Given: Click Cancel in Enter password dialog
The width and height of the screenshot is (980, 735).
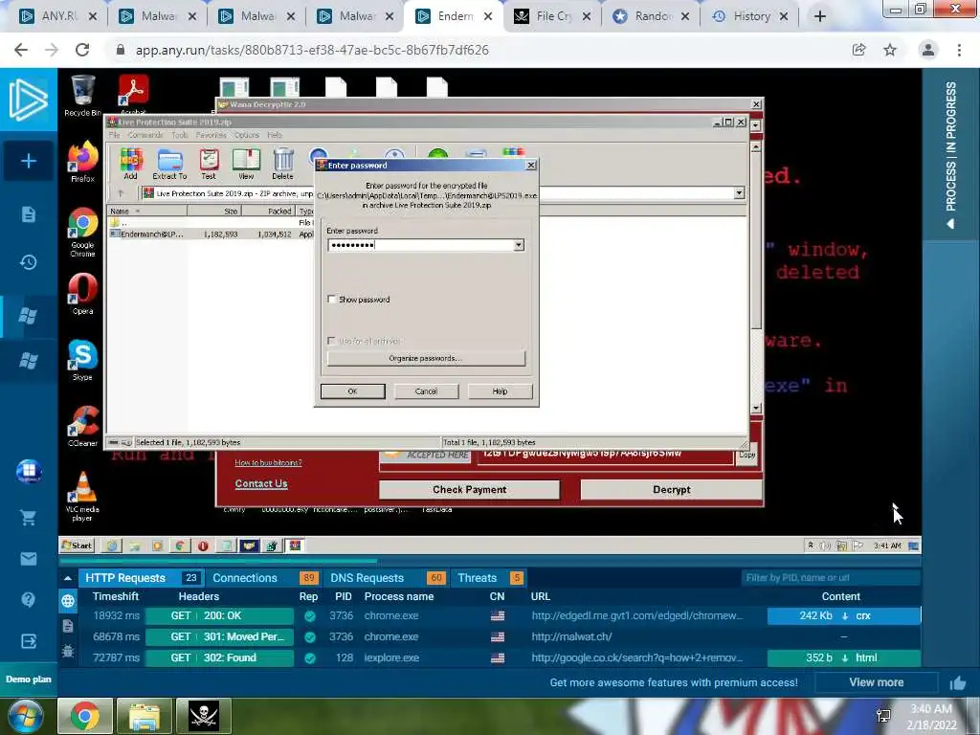Looking at the screenshot, I should point(426,391).
